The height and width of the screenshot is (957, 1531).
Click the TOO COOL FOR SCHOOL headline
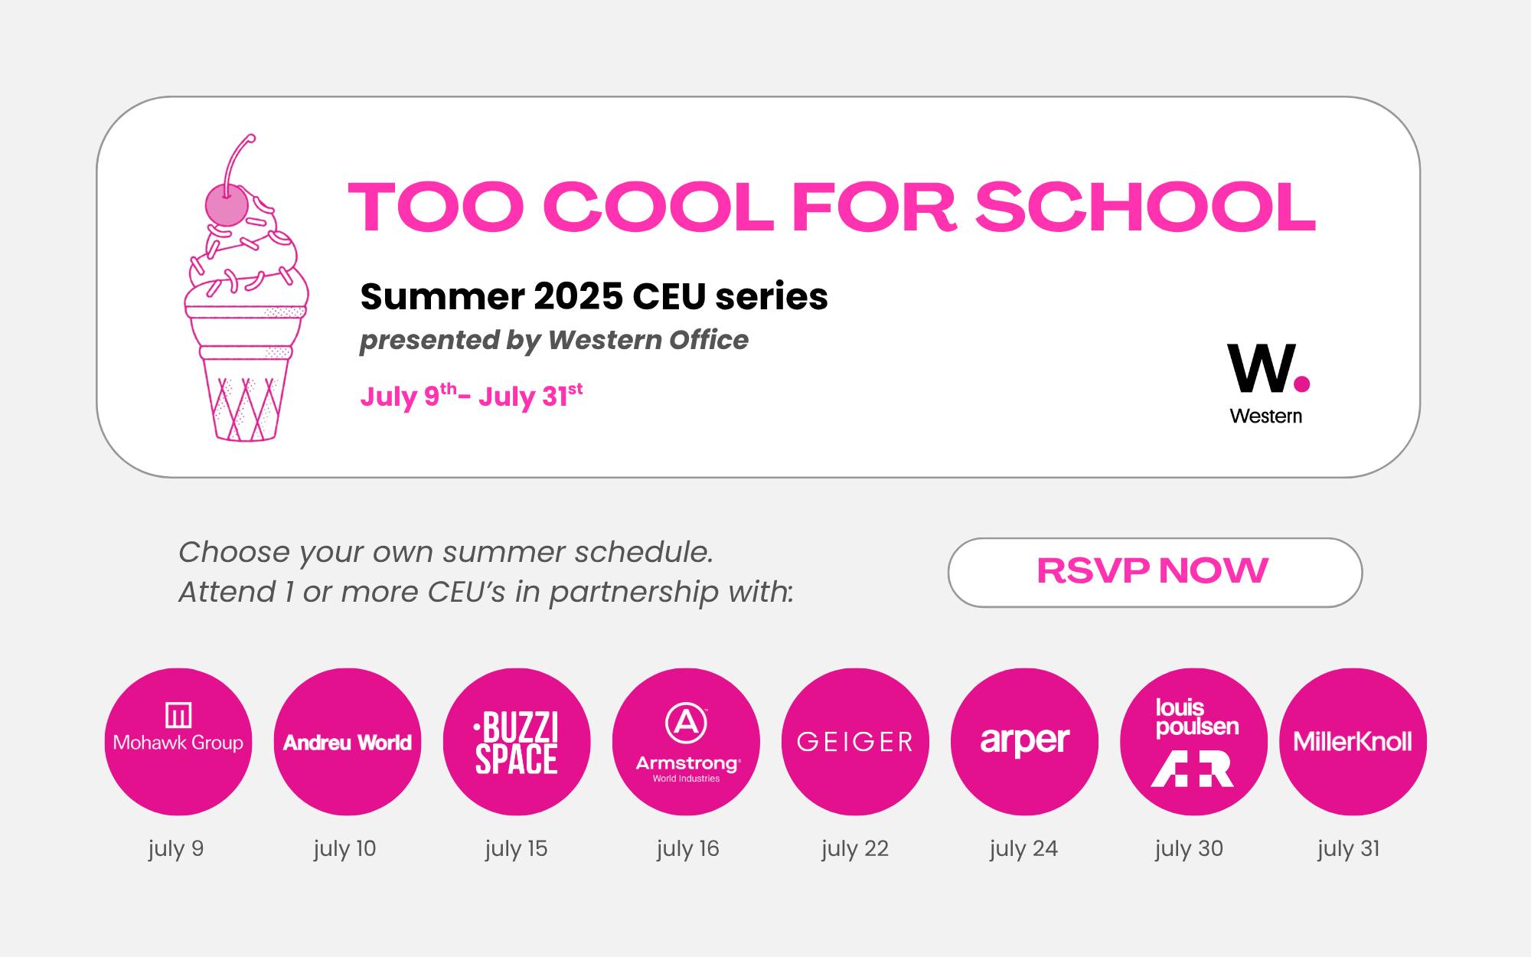coord(832,207)
